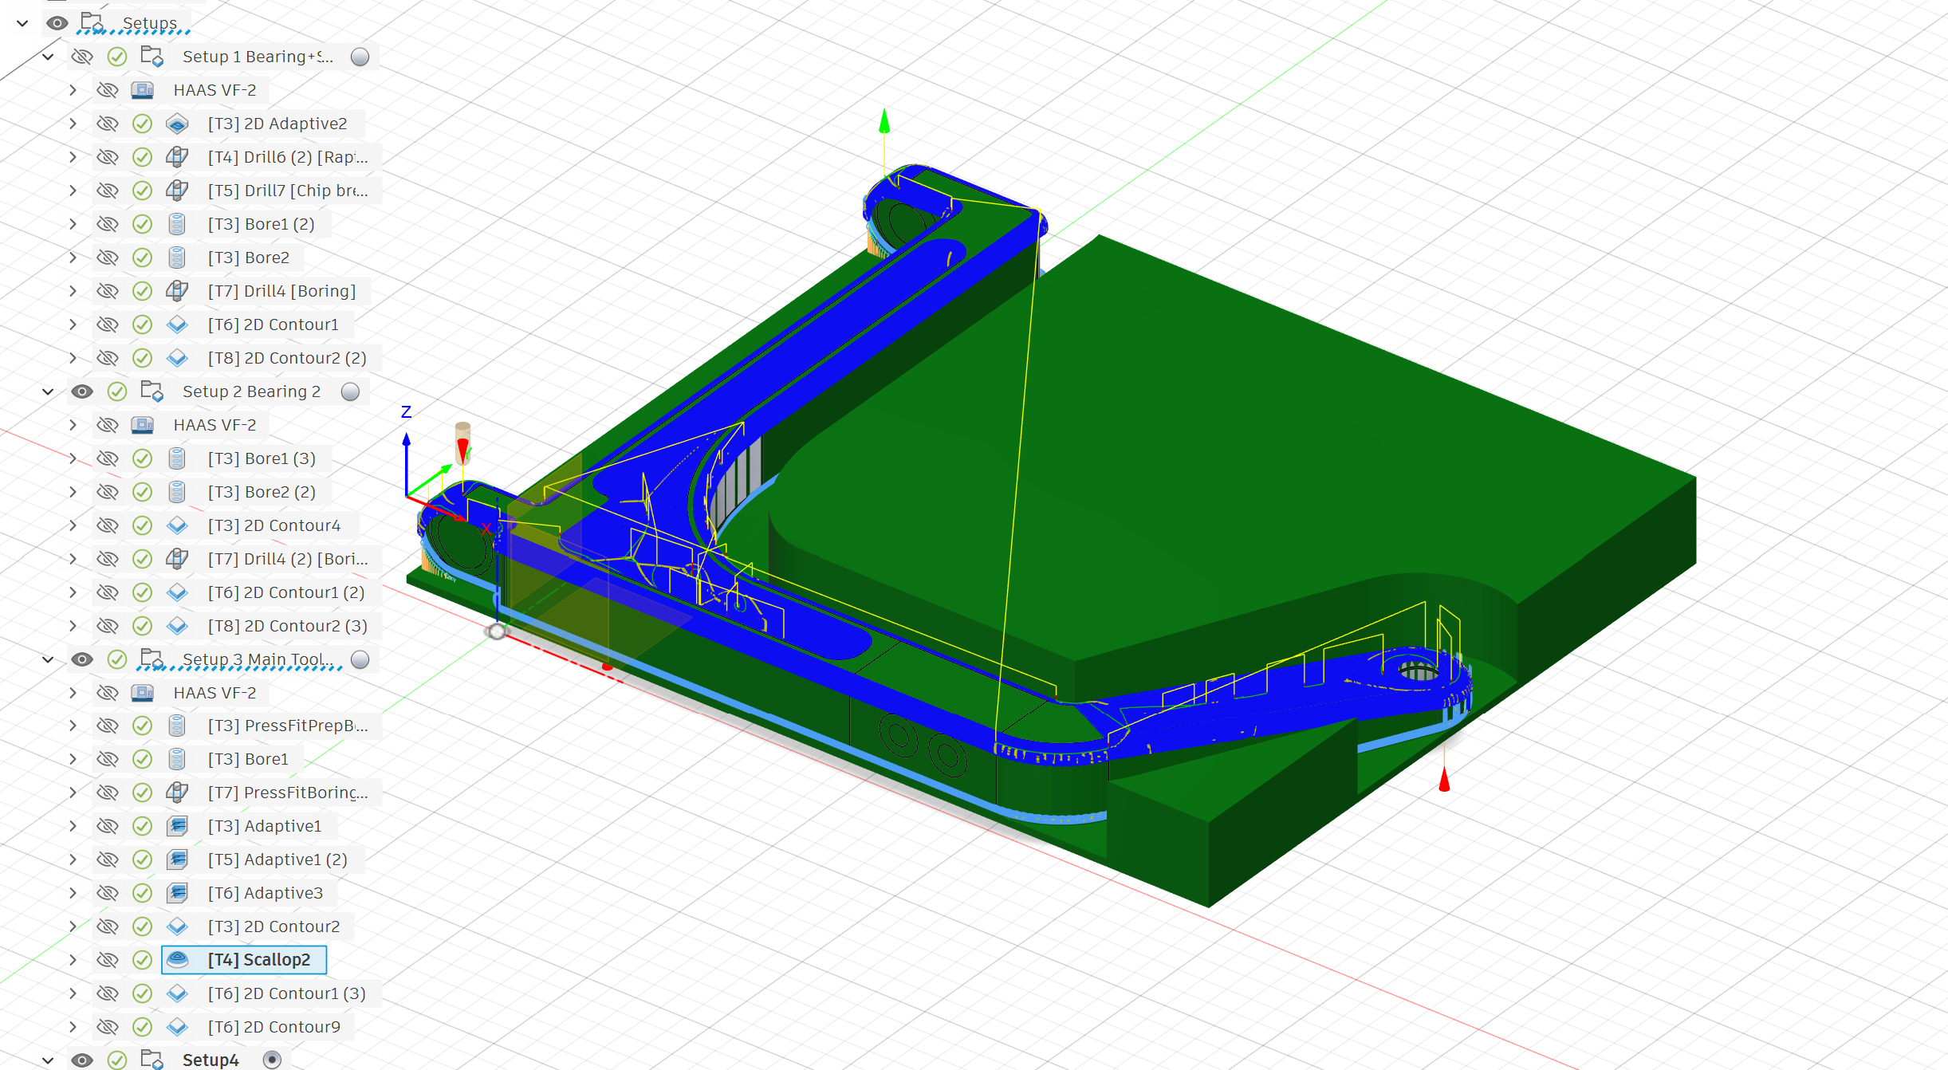Show the hidden Setup 1 Bearing setup

[x=82, y=57]
